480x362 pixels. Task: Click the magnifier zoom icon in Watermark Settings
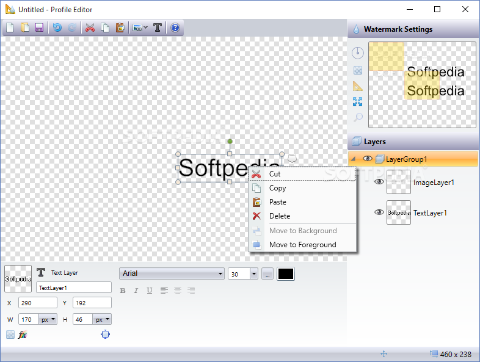coord(358,117)
